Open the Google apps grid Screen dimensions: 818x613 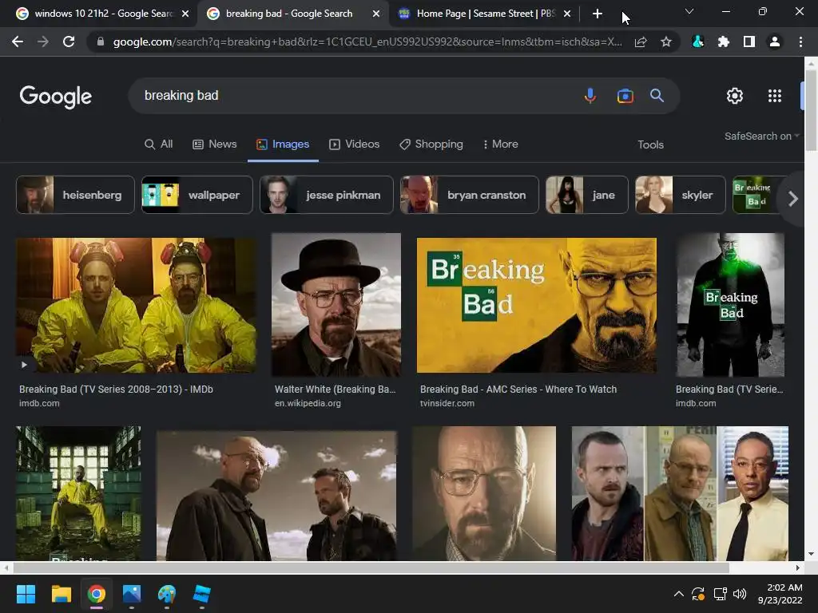775,96
